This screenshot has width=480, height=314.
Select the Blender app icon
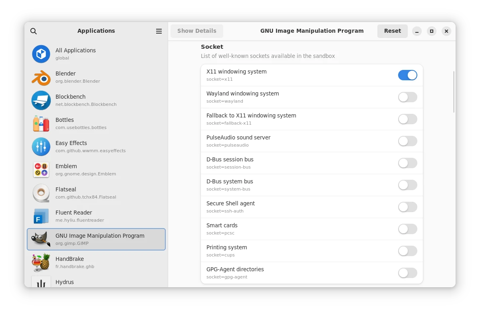[x=41, y=78]
